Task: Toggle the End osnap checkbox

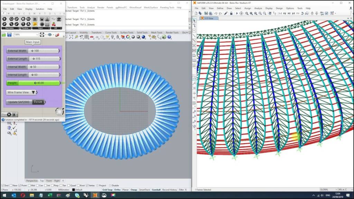Action: [3, 186]
